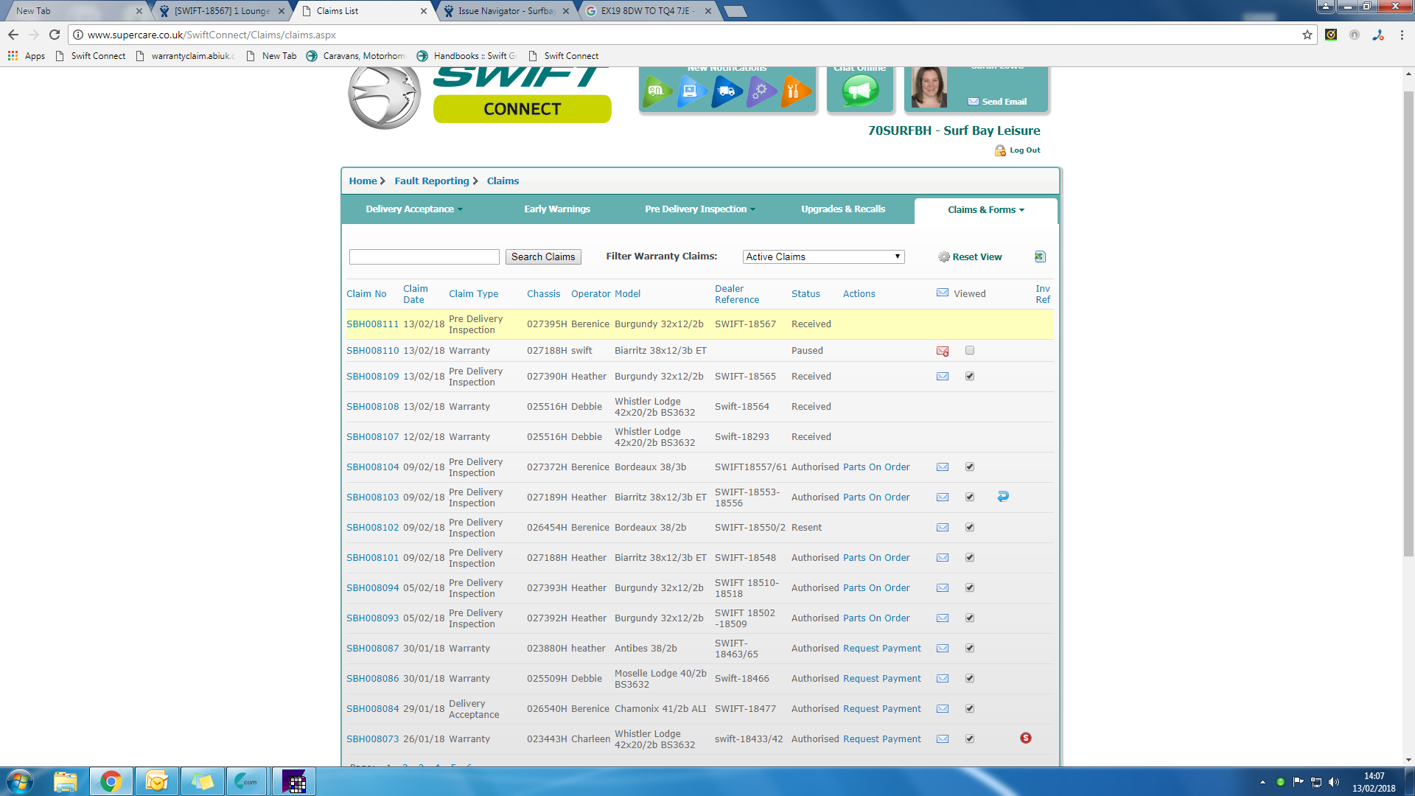Screen dimensions: 1415x796
Task: Toggle Viewed checkbox for claim SBH008087
Action: pyautogui.click(x=970, y=649)
